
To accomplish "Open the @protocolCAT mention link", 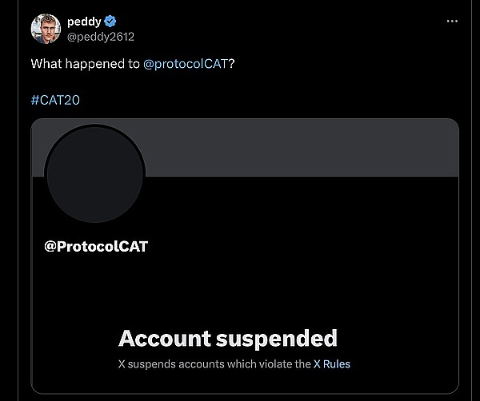I will click(x=186, y=63).
